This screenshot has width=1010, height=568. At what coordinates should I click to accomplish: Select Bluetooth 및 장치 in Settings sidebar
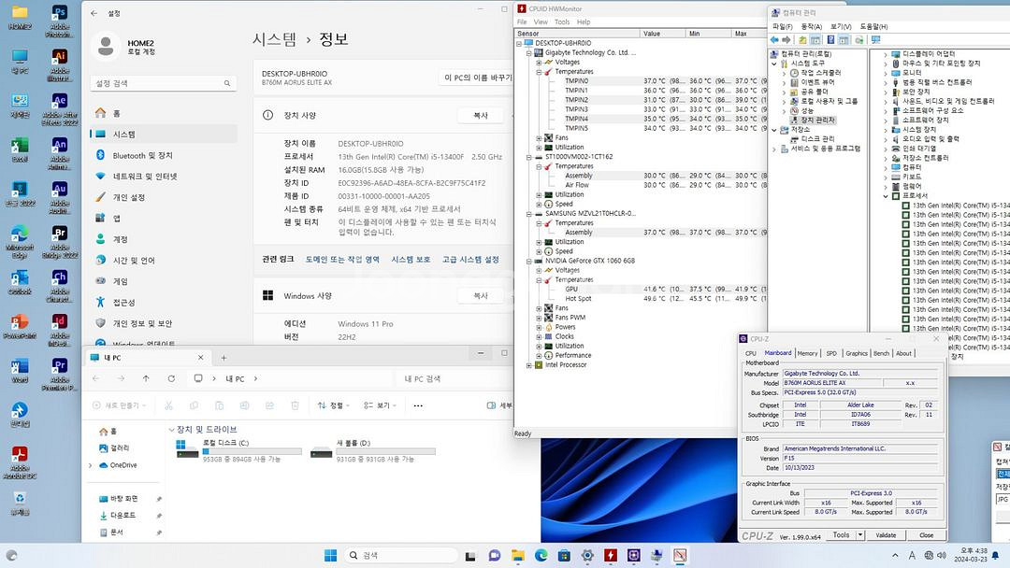(164, 155)
